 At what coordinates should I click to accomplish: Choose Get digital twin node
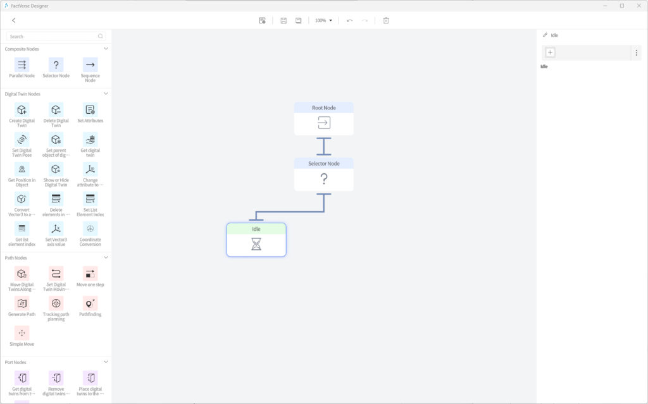(x=90, y=140)
